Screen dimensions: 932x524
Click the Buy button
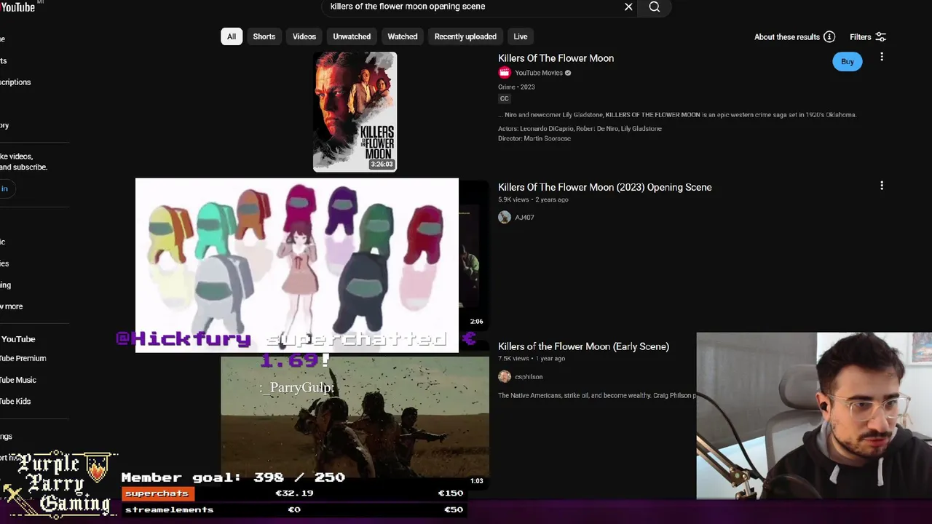click(x=848, y=62)
